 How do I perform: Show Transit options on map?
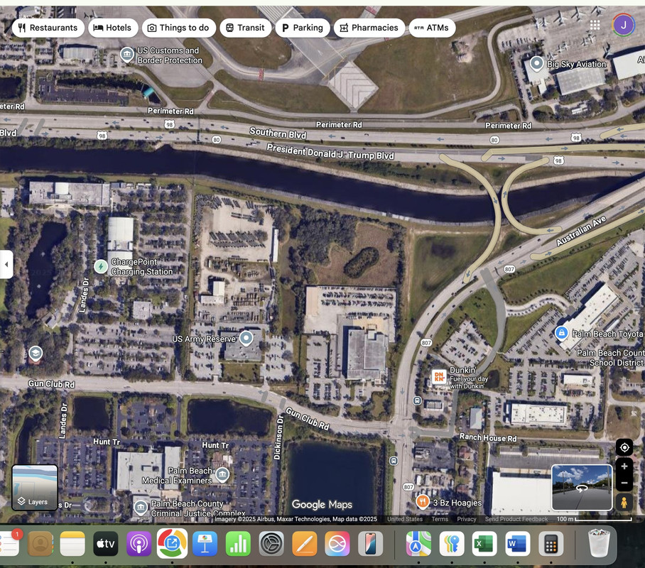tap(246, 28)
